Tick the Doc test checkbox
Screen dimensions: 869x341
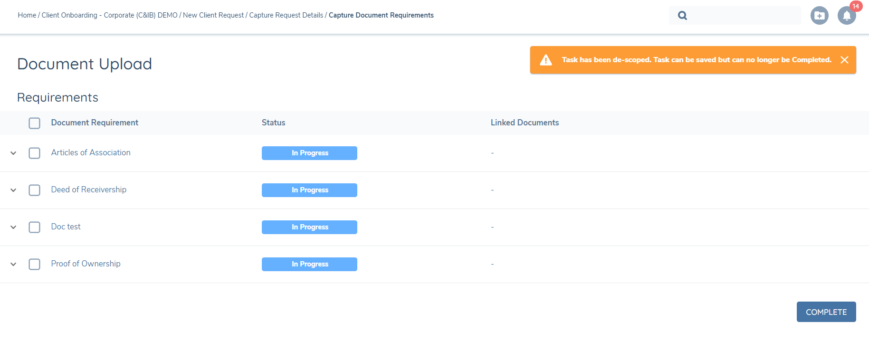click(35, 227)
